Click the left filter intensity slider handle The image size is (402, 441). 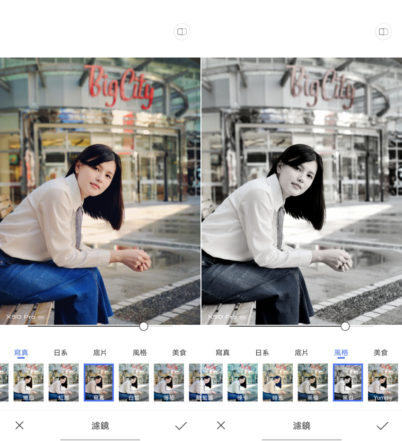[144, 326]
